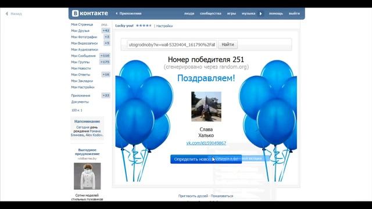Click the winner name Слава Халько
The width and height of the screenshot is (372, 209).
coord(206,132)
